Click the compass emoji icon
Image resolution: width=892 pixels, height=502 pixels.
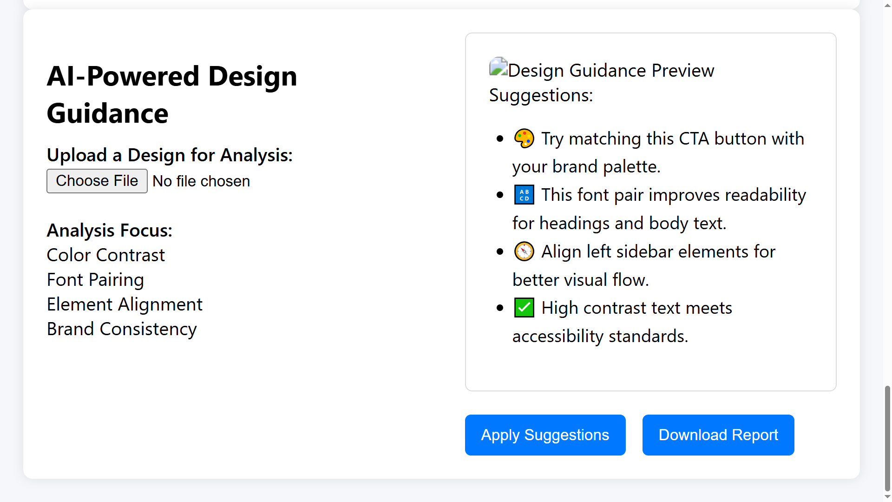coord(524,251)
